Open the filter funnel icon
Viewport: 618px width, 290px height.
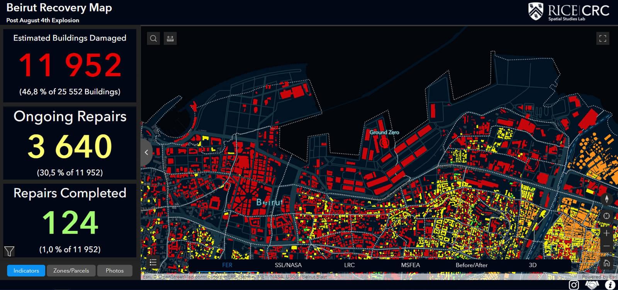[x=9, y=251]
